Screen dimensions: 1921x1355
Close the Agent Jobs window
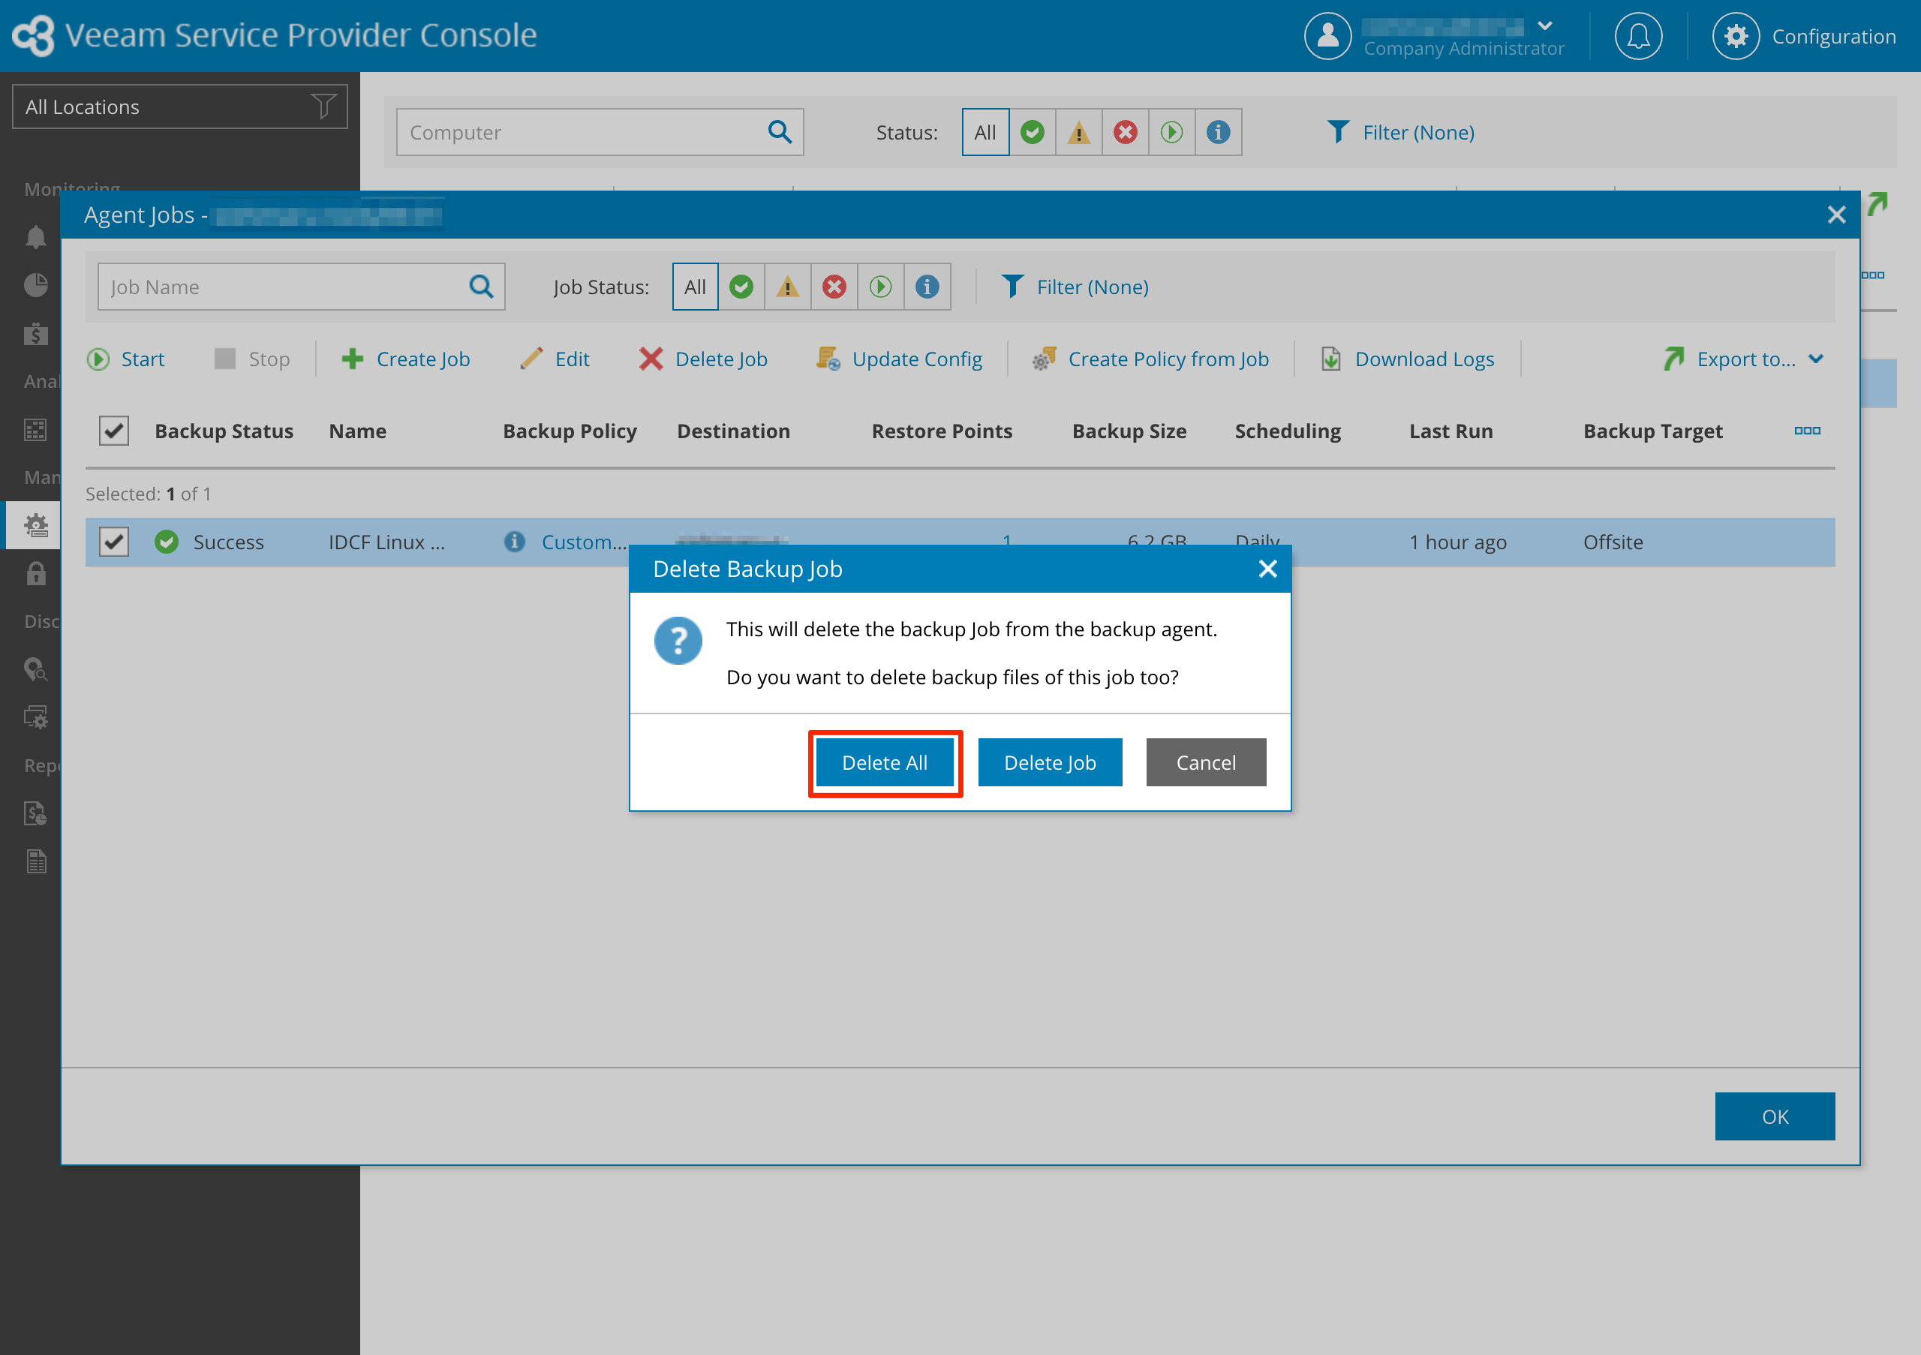pos(1836,215)
